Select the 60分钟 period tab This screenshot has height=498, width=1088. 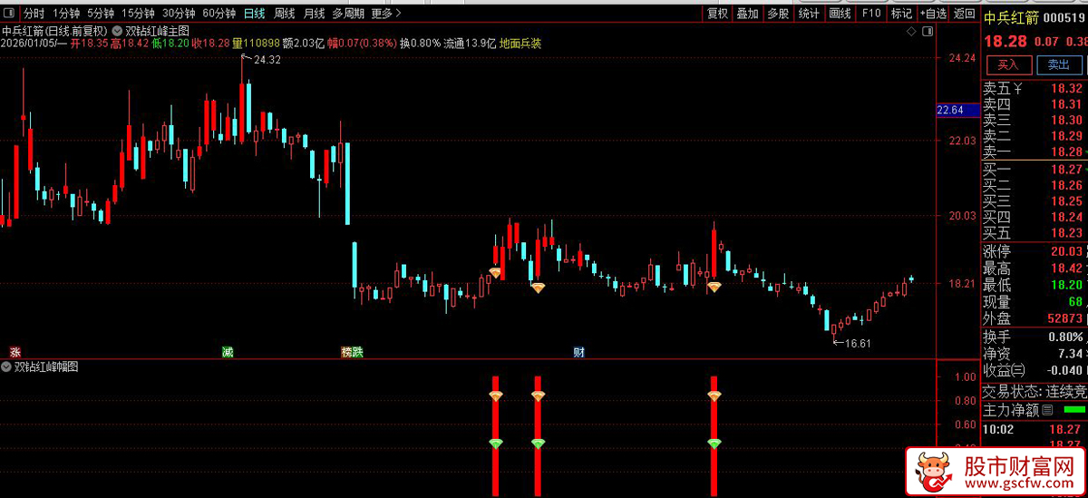[219, 14]
